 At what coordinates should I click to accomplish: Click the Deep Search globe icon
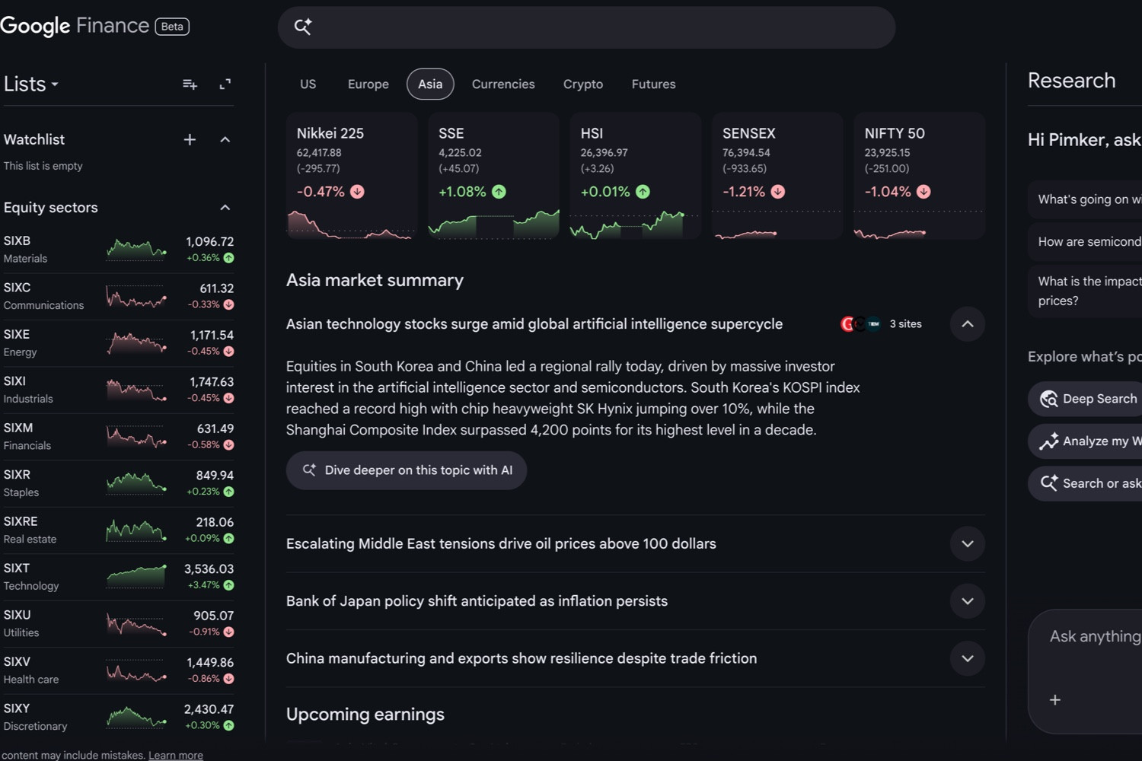1048,399
